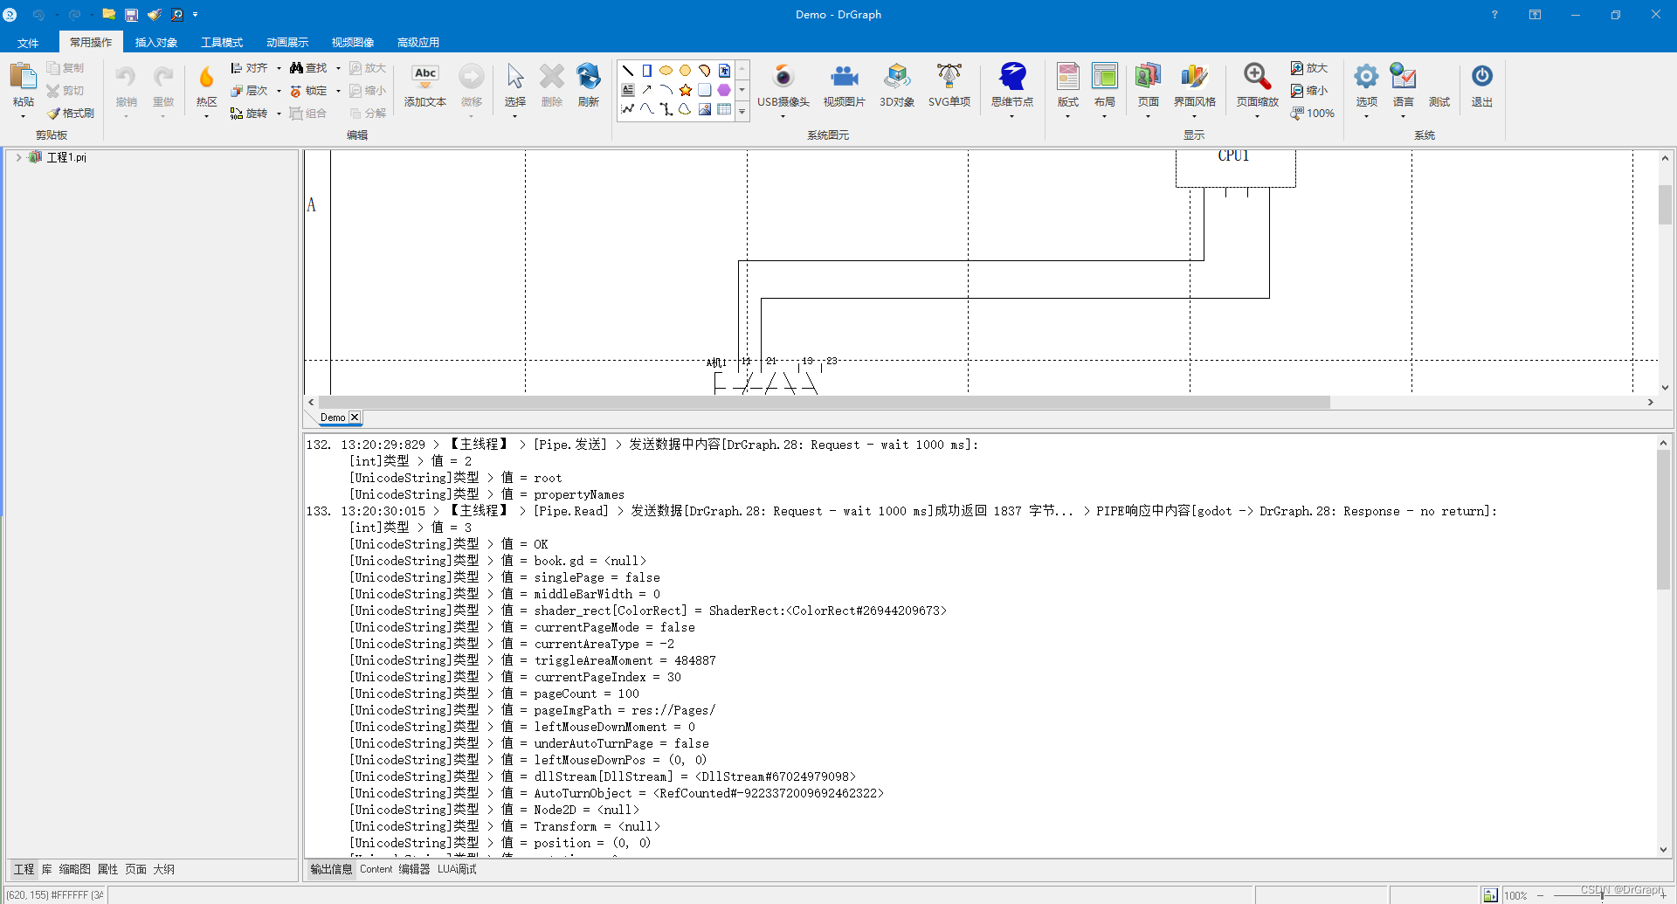
Task: Activate the Format Painter (格式刷) tool
Action: click(71, 114)
